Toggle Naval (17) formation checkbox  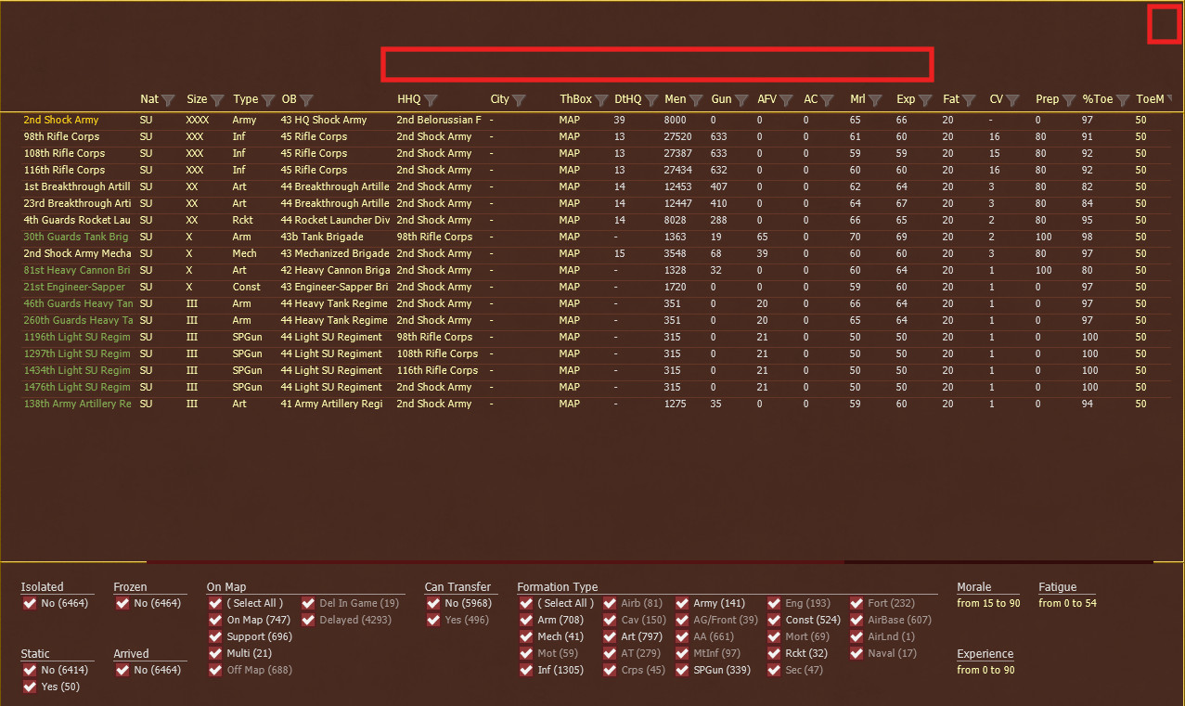click(857, 653)
